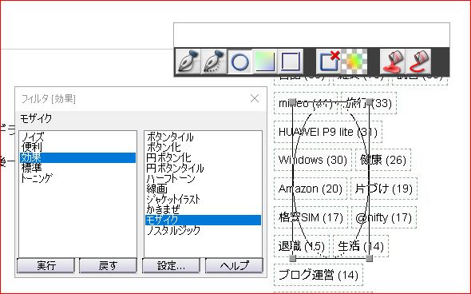This screenshot has width=471, height=294.
Task: Choose かきまぜ filter
Action: pos(203,209)
